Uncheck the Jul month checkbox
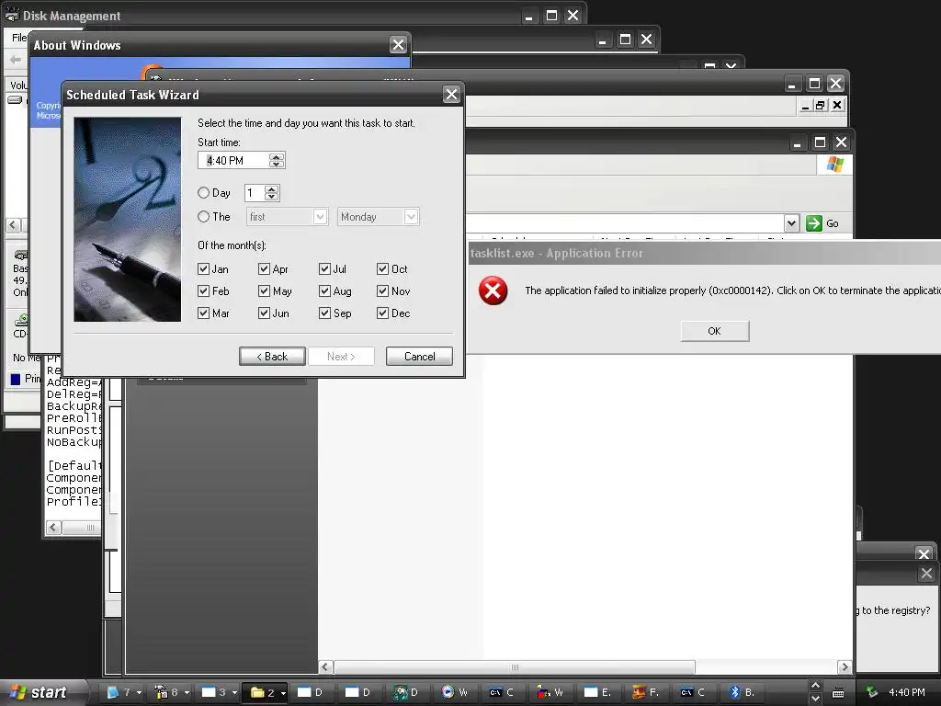The width and height of the screenshot is (941, 706). (x=324, y=269)
